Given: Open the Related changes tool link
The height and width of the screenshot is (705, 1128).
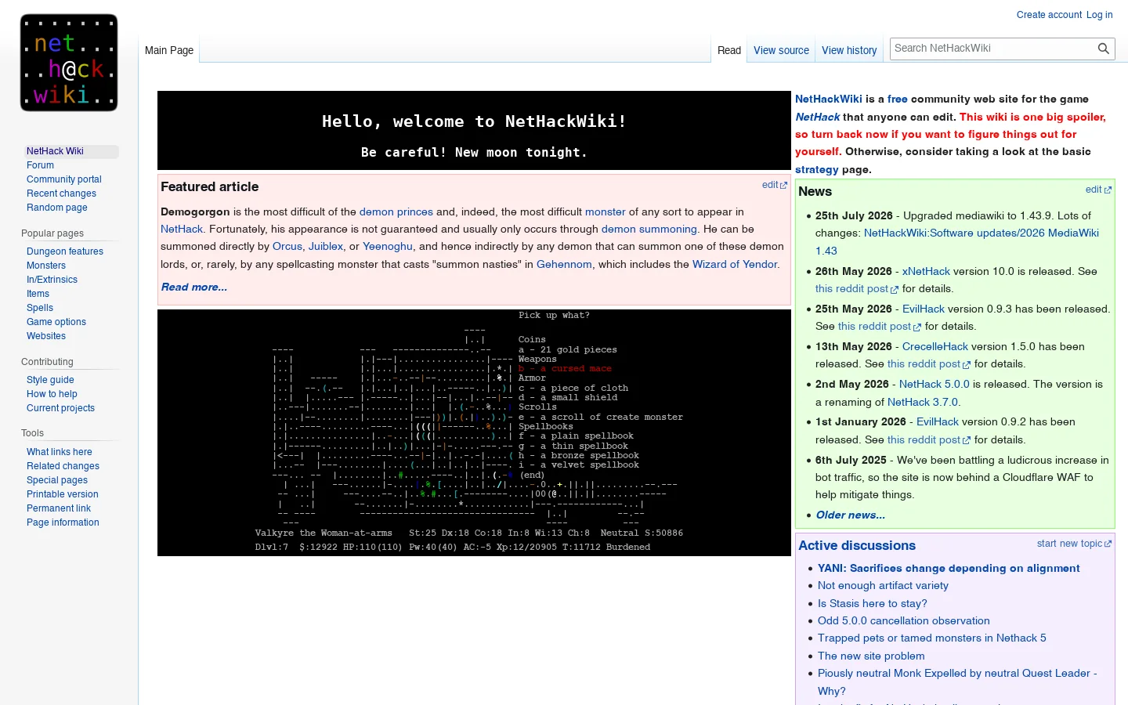Looking at the screenshot, I should pos(63,466).
